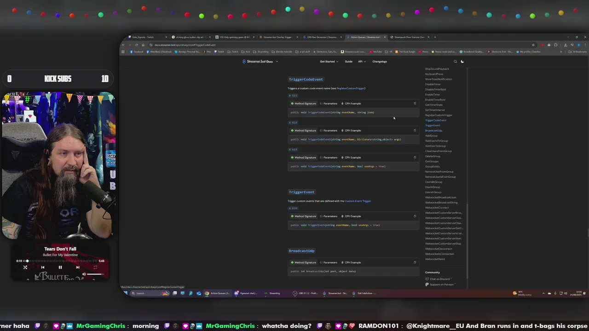
Task: Adjust the music player volume slider
Action: pos(95,274)
